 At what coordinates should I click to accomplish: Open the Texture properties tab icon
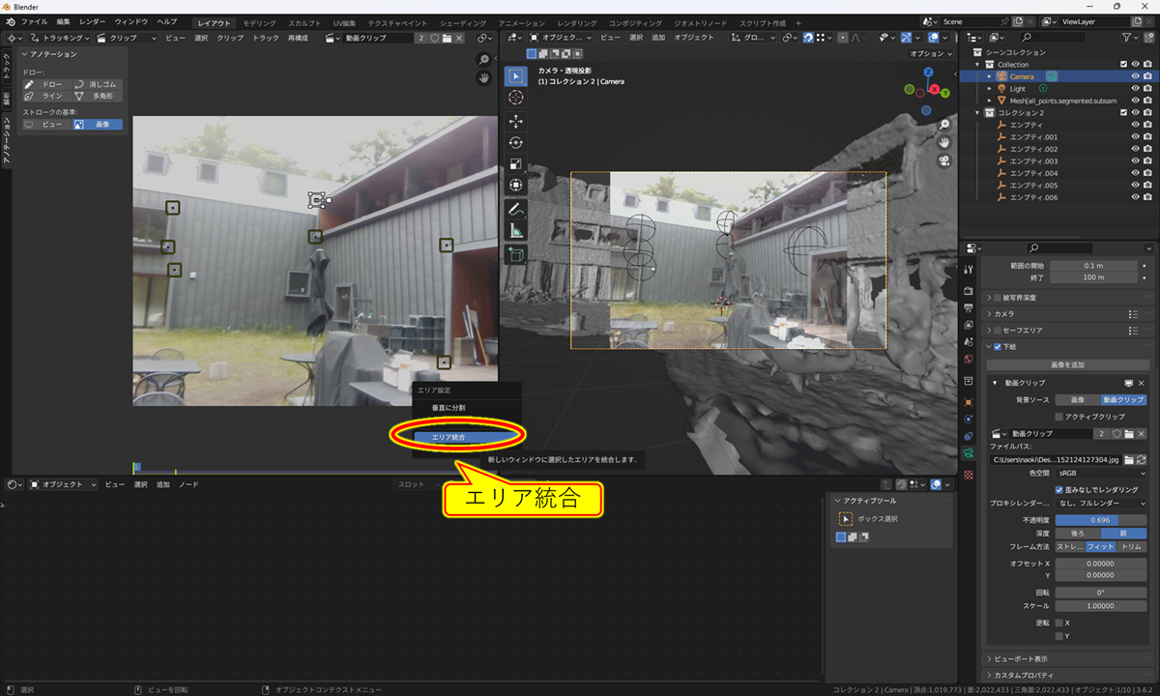pyautogui.click(x=969, y=476)
